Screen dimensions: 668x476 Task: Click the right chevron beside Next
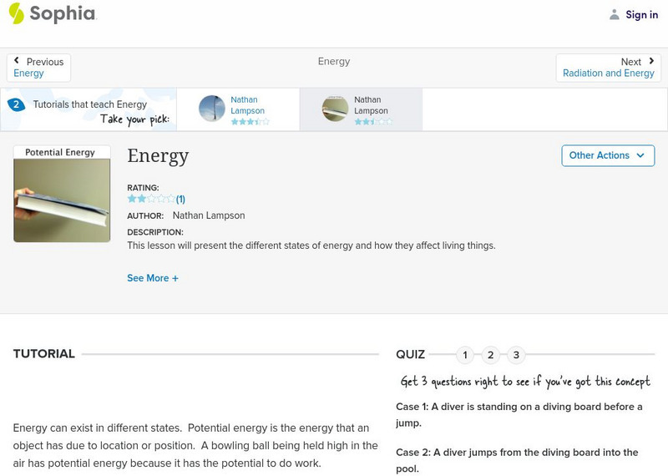tap(651, 61)
